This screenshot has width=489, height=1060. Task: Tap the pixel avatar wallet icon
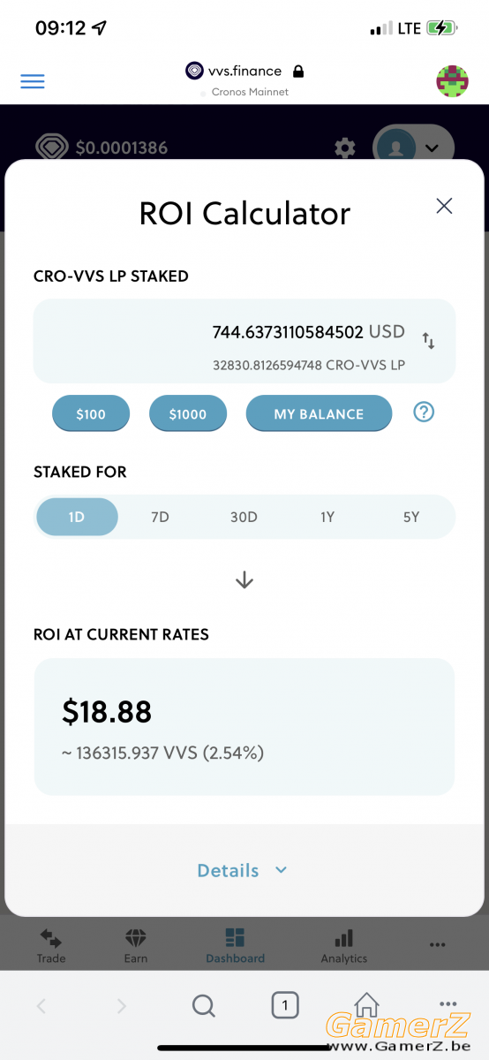pos(452,81)
